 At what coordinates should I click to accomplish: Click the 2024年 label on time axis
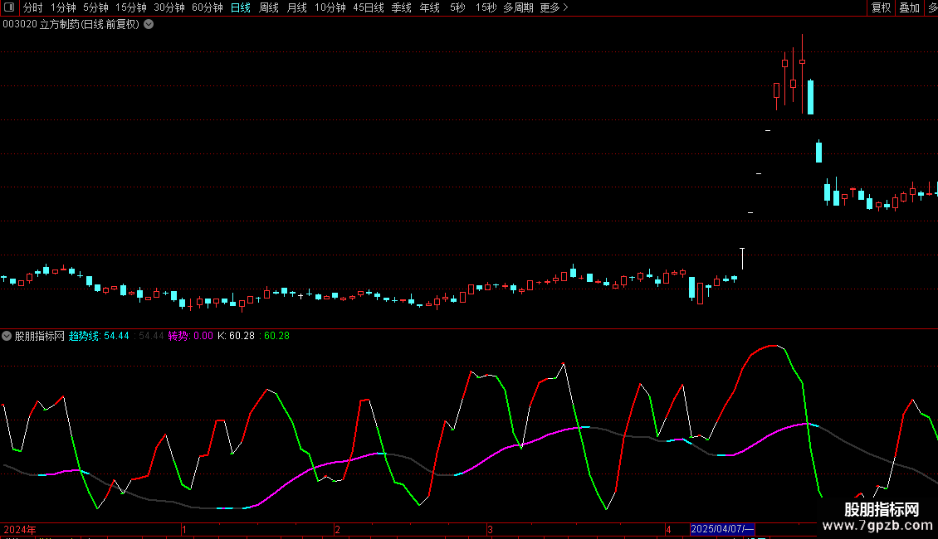20,529
